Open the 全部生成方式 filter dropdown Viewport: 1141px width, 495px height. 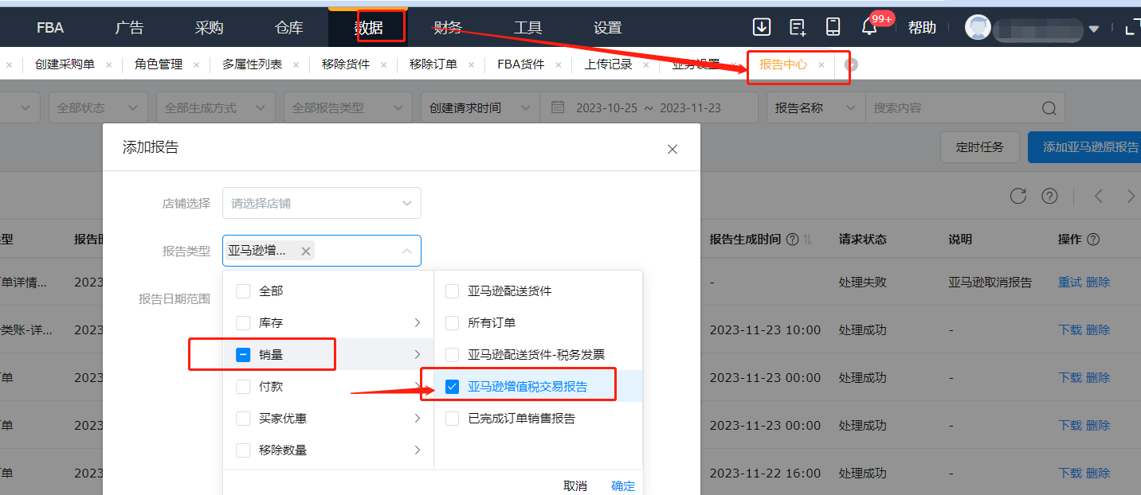click(215, 108)
